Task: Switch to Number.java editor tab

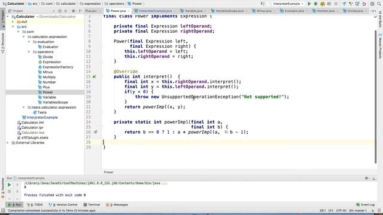Action: (x=326, y=11)
